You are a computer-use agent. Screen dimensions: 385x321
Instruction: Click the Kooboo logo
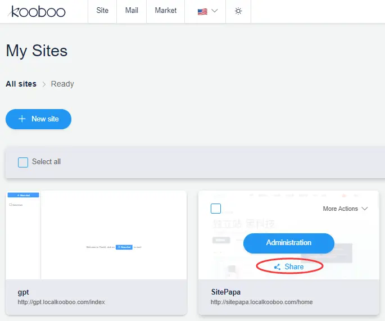click(x=38, y=11)
